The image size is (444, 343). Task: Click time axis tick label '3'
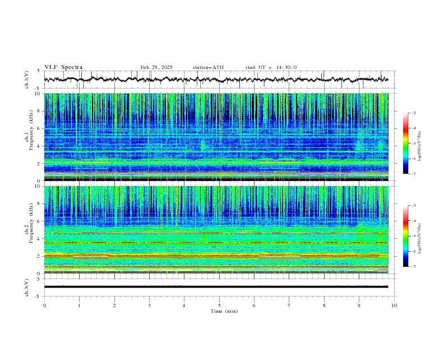149,305
